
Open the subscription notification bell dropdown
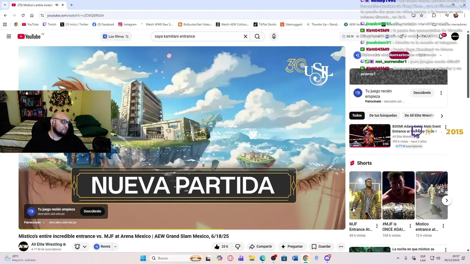coord(81,246)
